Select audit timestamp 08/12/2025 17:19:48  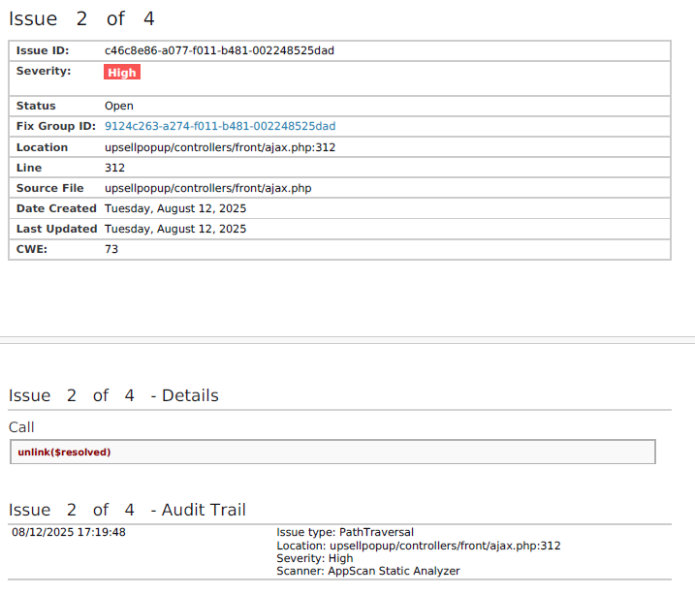pyautogui.click(x=69, y=532)
